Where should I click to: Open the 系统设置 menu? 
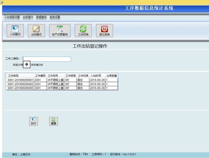tap(55, 17)
